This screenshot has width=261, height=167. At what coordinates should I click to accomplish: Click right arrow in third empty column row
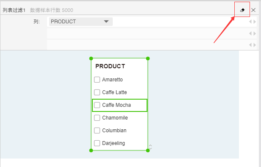pyautogui.click(x=255, y=45)
